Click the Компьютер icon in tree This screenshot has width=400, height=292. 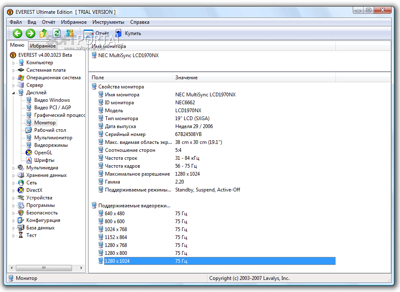[21, 63]
